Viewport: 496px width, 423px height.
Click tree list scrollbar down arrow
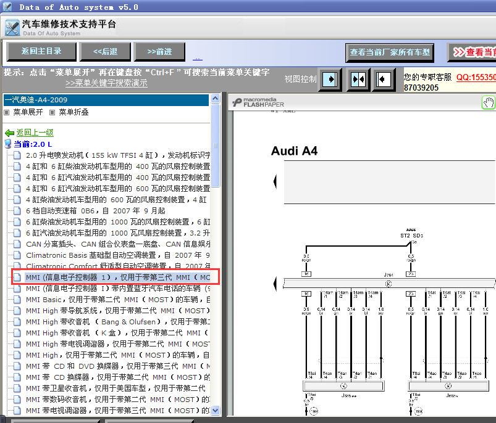[x=216, y=411]
